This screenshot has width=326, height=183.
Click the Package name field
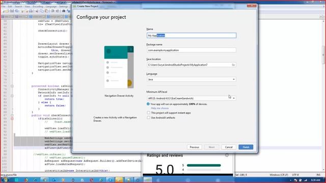[x=192, y=50]
